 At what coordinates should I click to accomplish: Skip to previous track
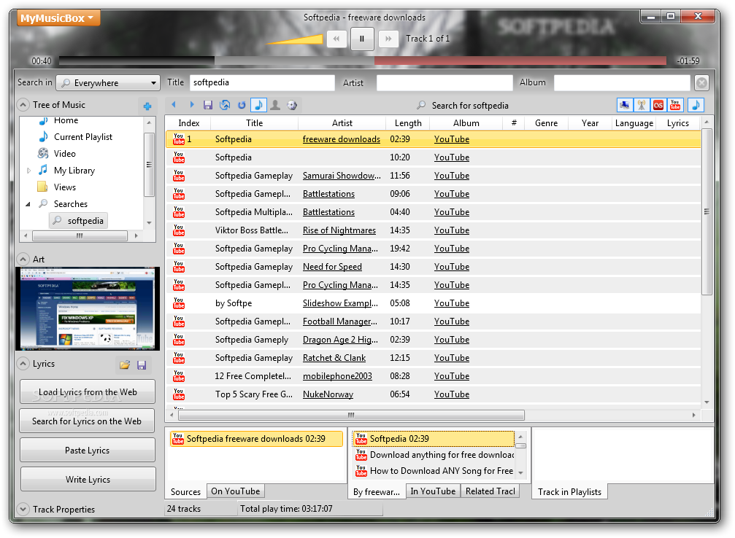pyautogui.click(x=336, y=39)
